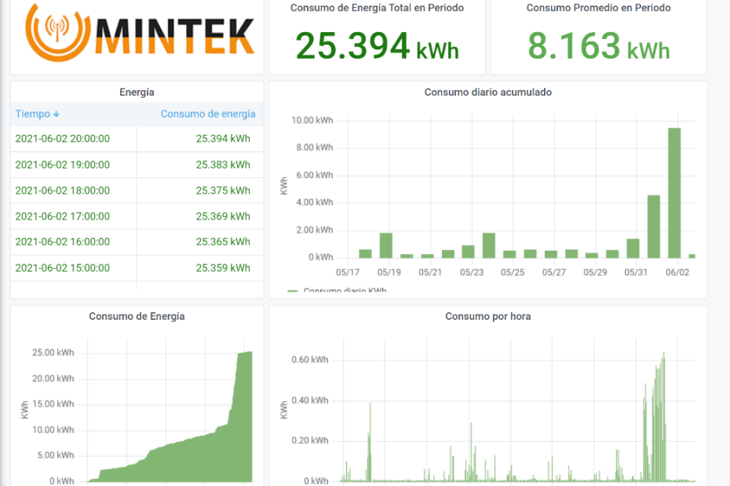Sort by the Consumo de energía column header

point(208,114)
